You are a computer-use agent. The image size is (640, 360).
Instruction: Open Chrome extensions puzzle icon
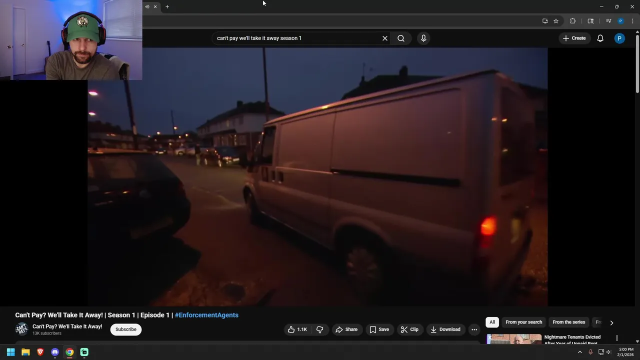pos(573,21)
